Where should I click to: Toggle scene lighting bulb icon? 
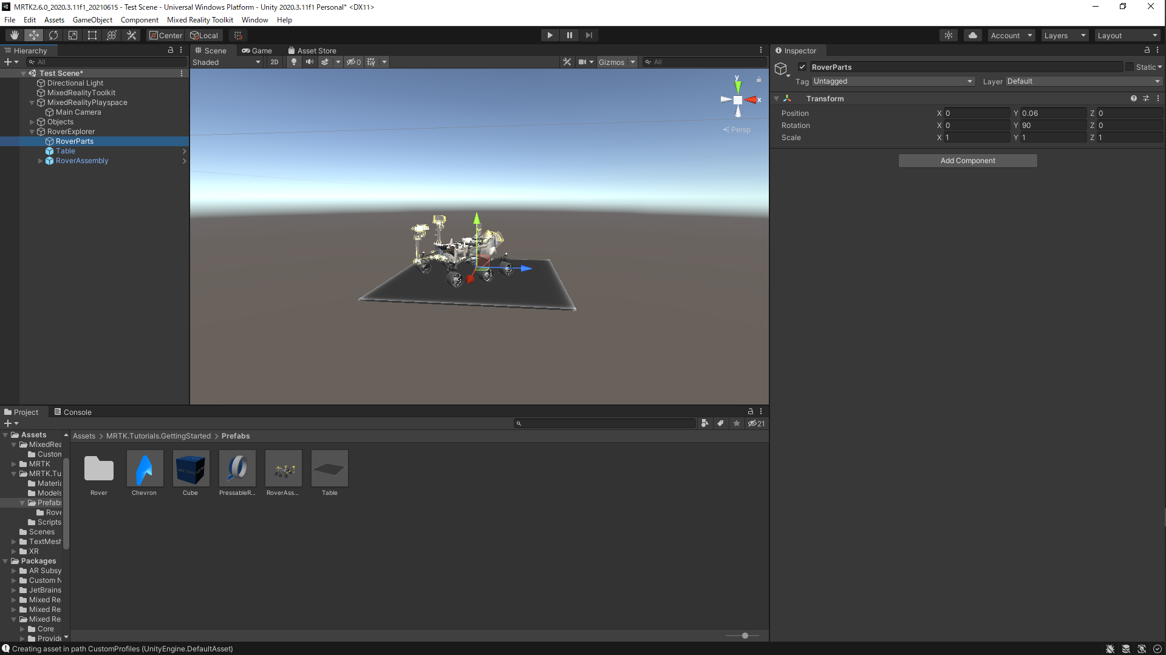(294, 62)
